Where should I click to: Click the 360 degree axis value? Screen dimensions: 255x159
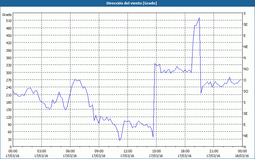click(9, 58)
